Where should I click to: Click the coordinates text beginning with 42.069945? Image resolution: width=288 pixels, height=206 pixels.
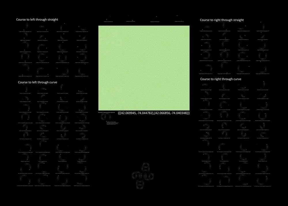[x=154, y=113]
